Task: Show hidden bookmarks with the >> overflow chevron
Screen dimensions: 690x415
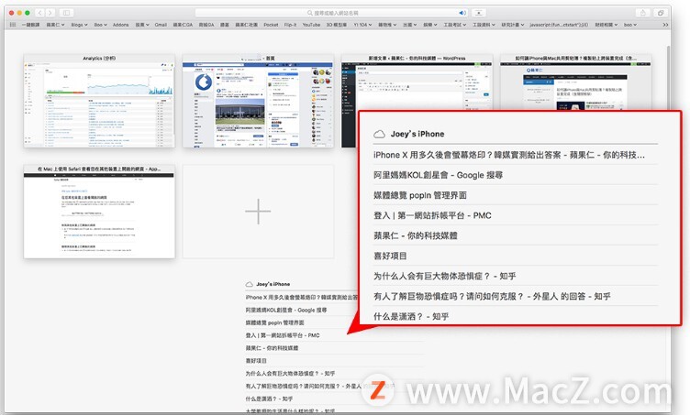Action: [x=665, y=25]
